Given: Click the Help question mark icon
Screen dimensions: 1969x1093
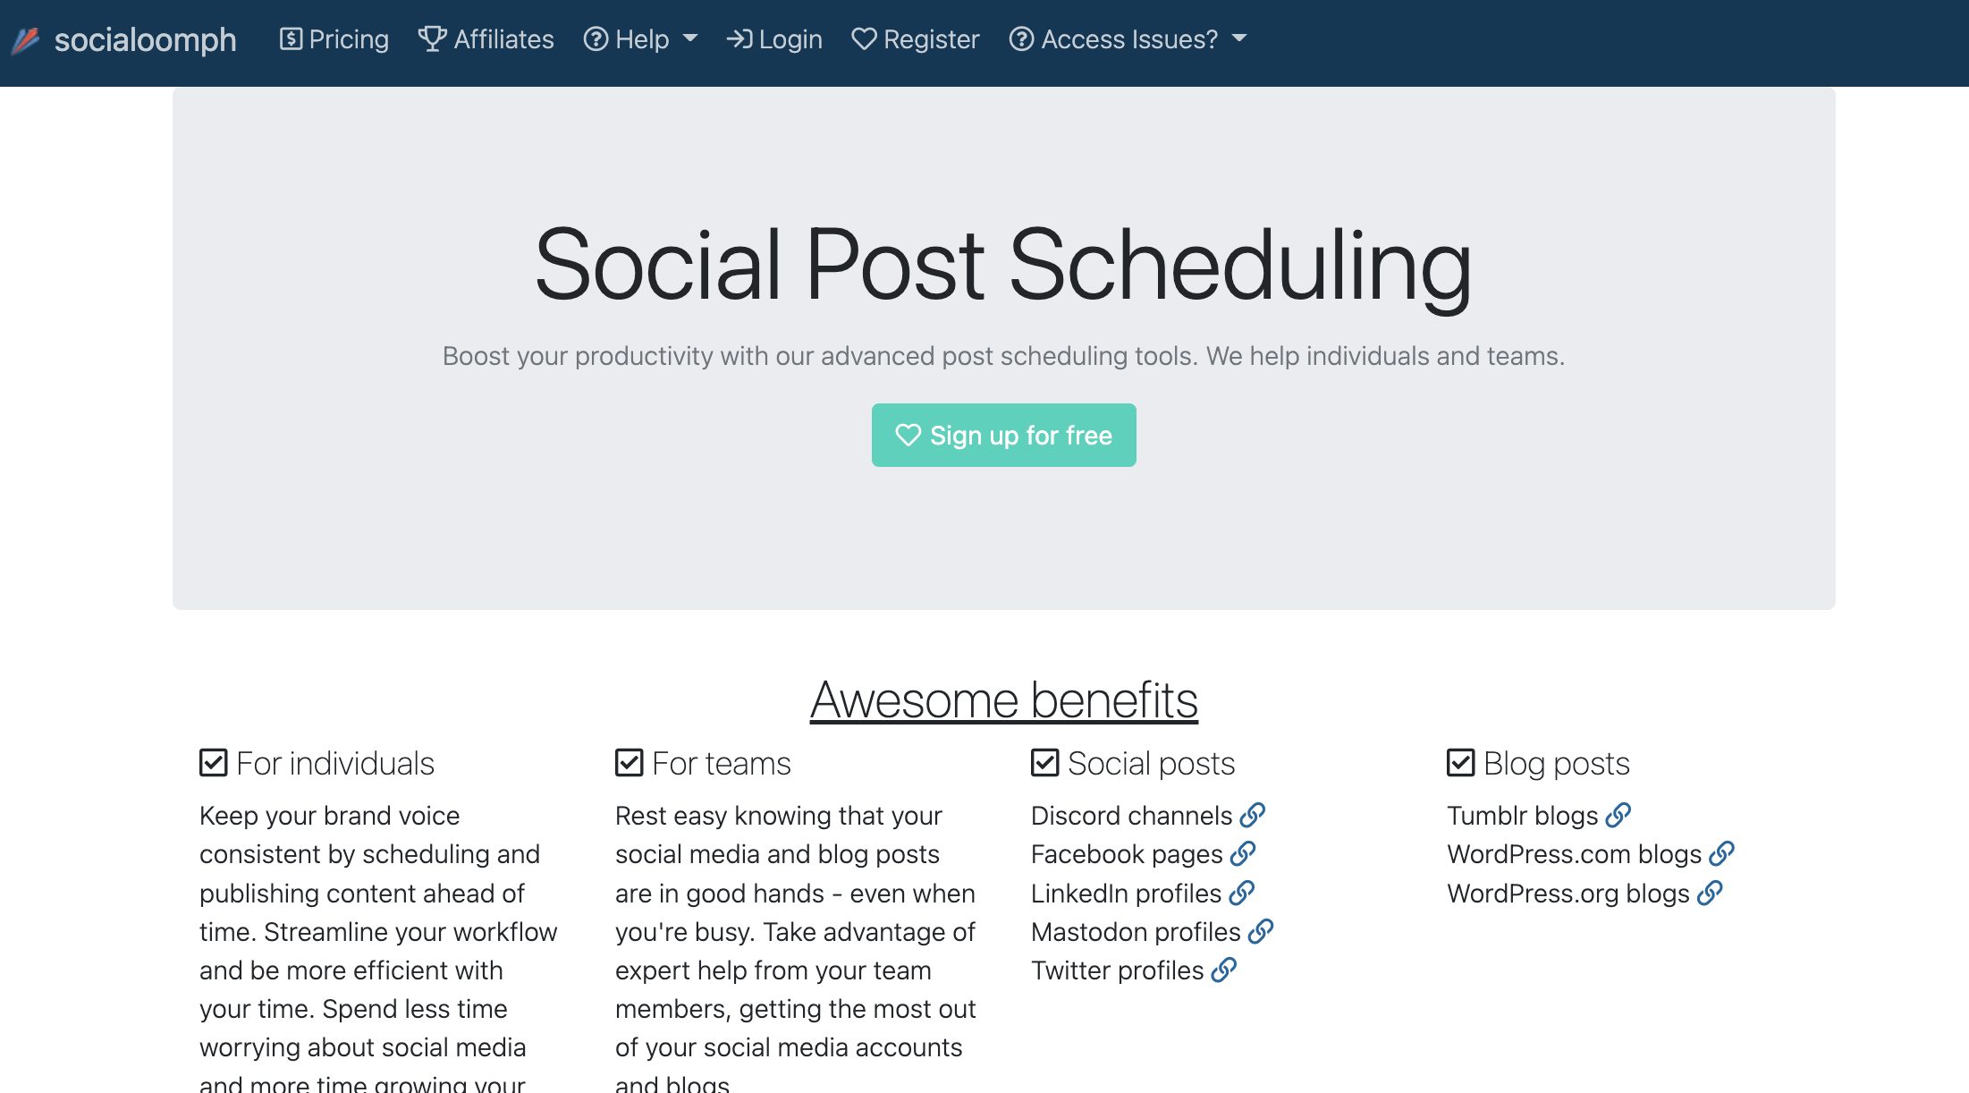Looking at the screenshot, I should point(596,38).
